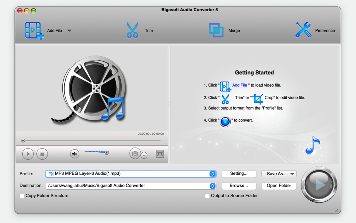Click the Add File icon in Getting Started
The image size is (356, 223).
[x=225, y=86]
